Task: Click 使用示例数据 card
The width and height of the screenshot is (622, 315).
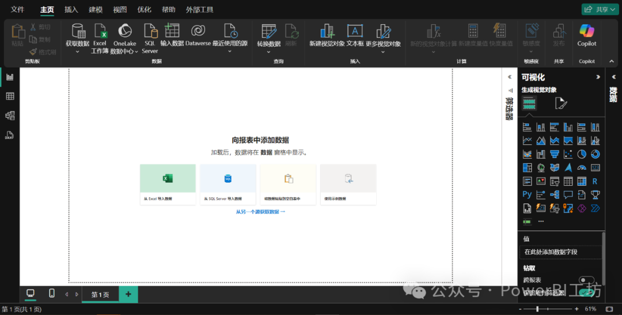Action: 348,185
